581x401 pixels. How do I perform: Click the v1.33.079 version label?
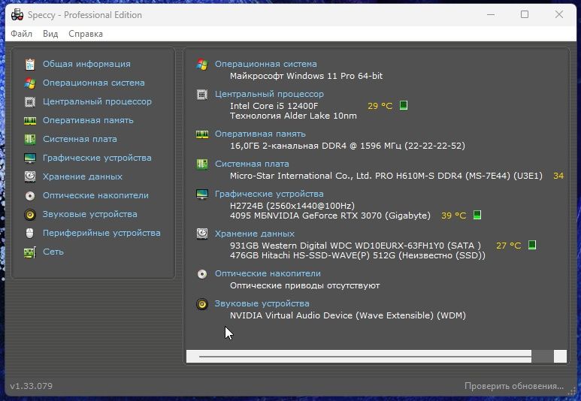pos(31,386)
